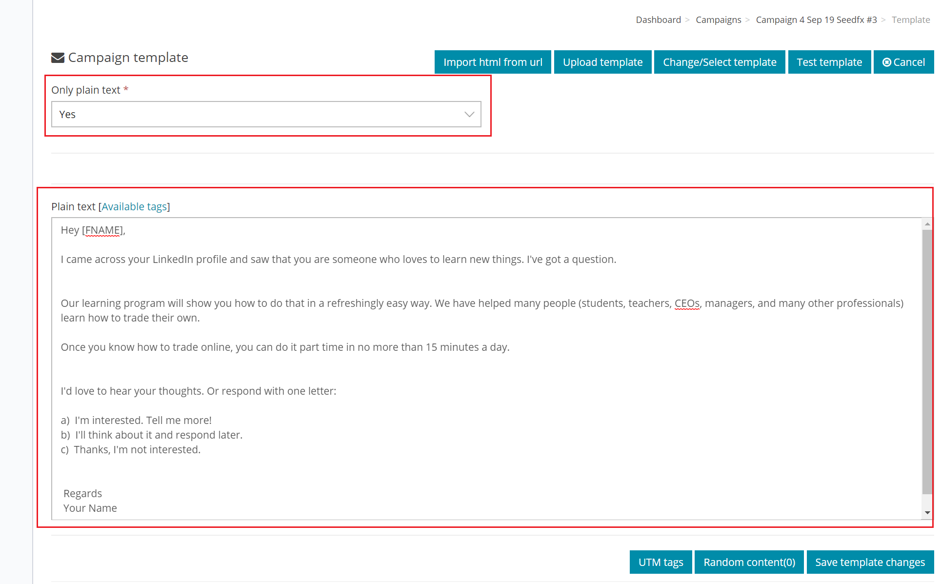Screen dimensions: 941x584
Task: Click the plain text input field
Action: pos(490,369)
